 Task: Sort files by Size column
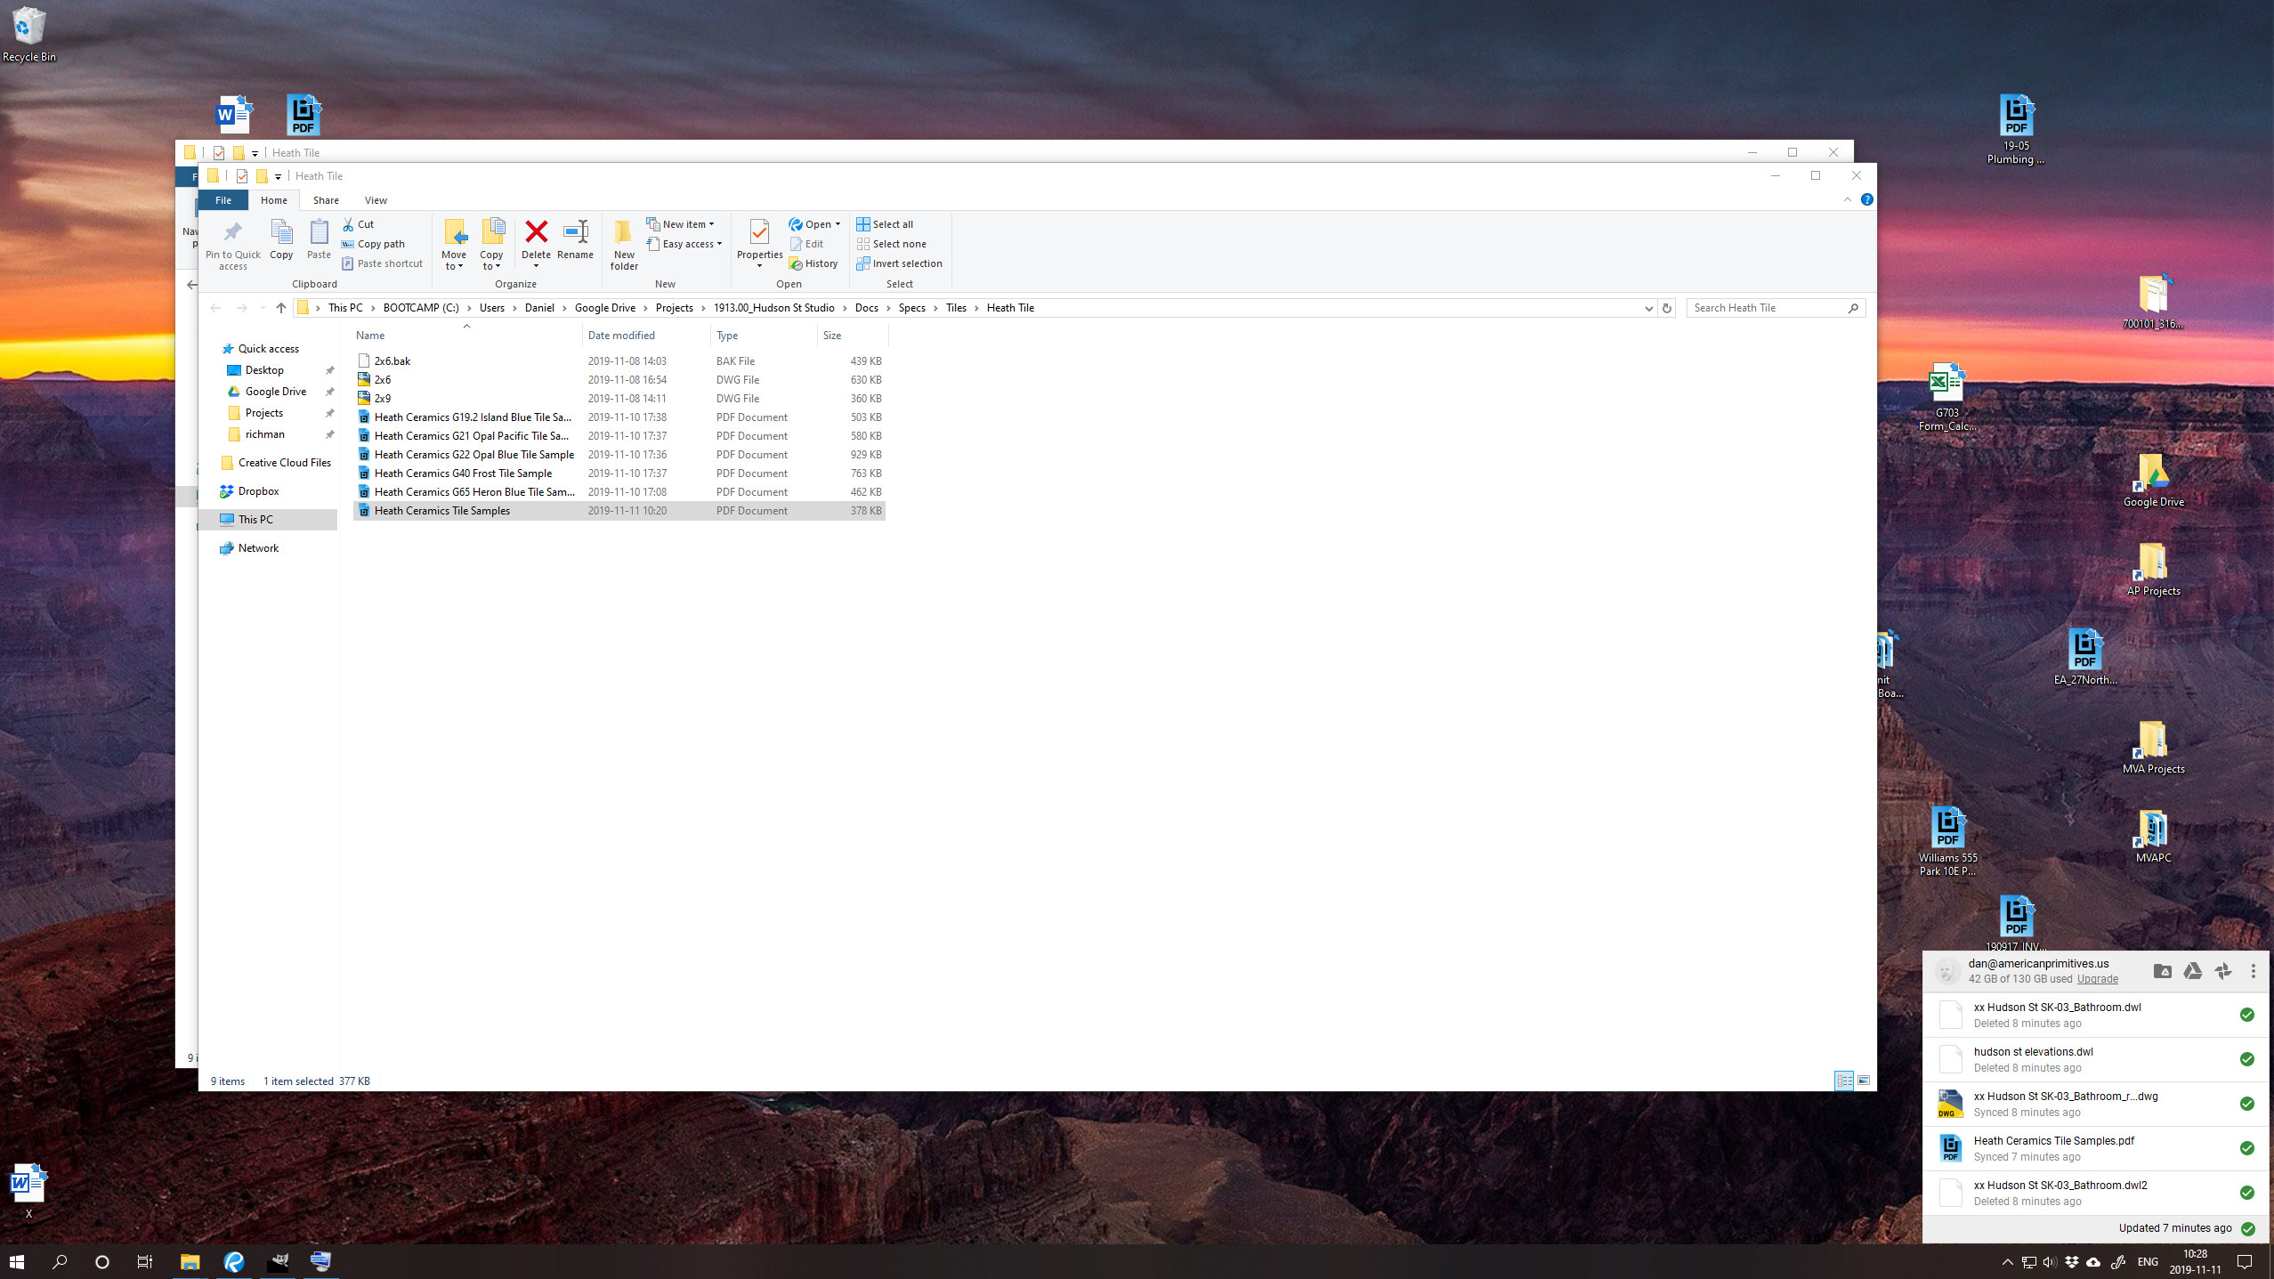pyautogui.click(x=853, y=336)
